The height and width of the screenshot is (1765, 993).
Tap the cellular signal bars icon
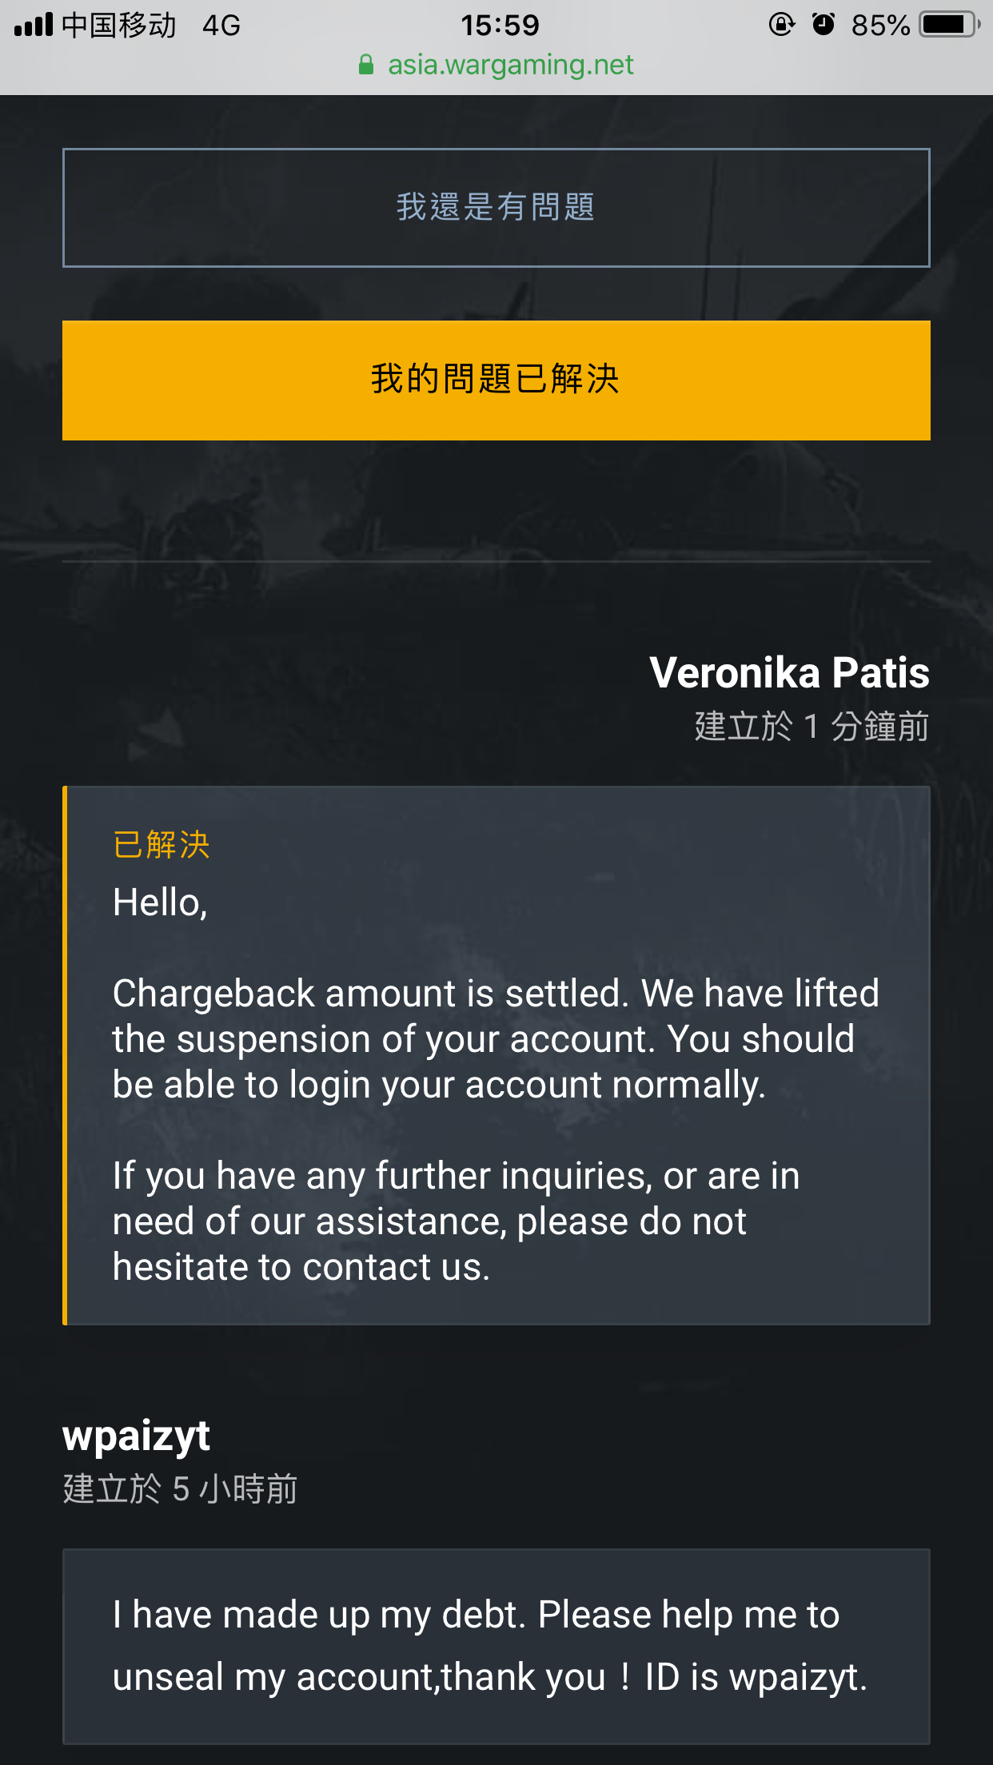point(34,25)
